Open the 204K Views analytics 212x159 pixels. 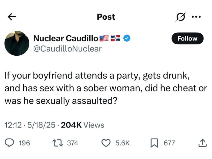[82, 125]
